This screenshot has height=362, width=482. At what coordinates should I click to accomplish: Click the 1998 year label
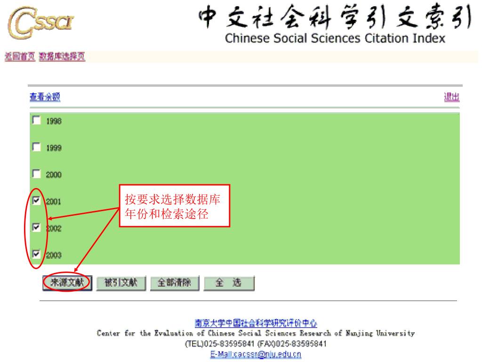click(x=54, y=121)
